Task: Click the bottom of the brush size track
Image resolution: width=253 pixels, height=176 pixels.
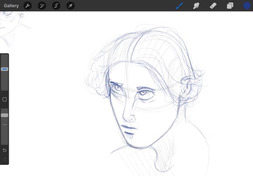Action: tap(5, 88)
